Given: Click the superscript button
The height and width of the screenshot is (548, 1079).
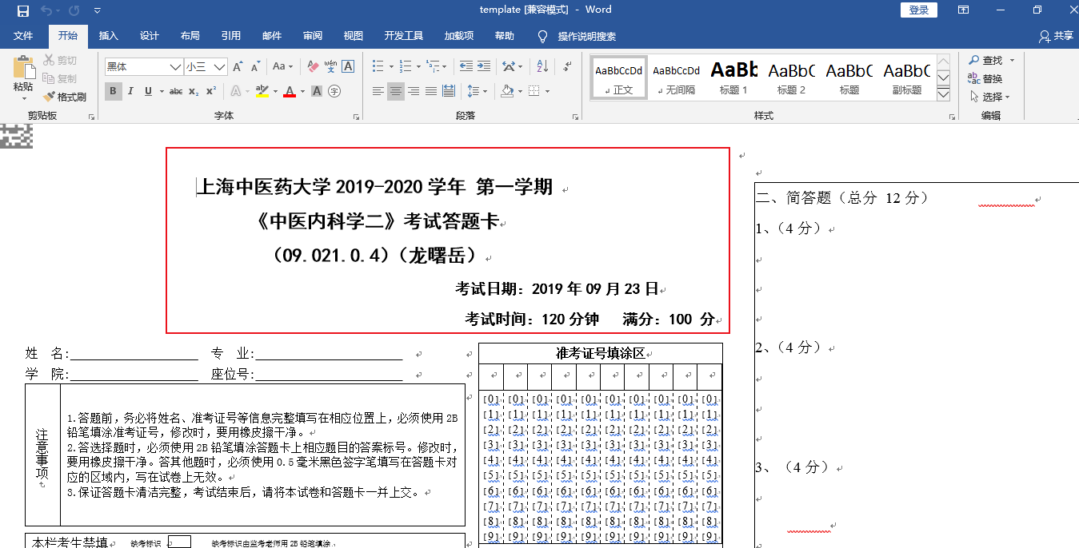Looking at the screenshot, I should click(x=211, y=91).
